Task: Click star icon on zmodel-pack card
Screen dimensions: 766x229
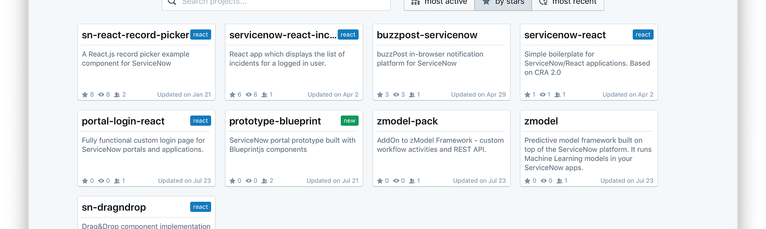Action: 380,181
